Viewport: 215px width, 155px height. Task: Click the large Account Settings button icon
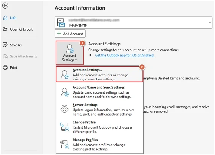(70, 48)
